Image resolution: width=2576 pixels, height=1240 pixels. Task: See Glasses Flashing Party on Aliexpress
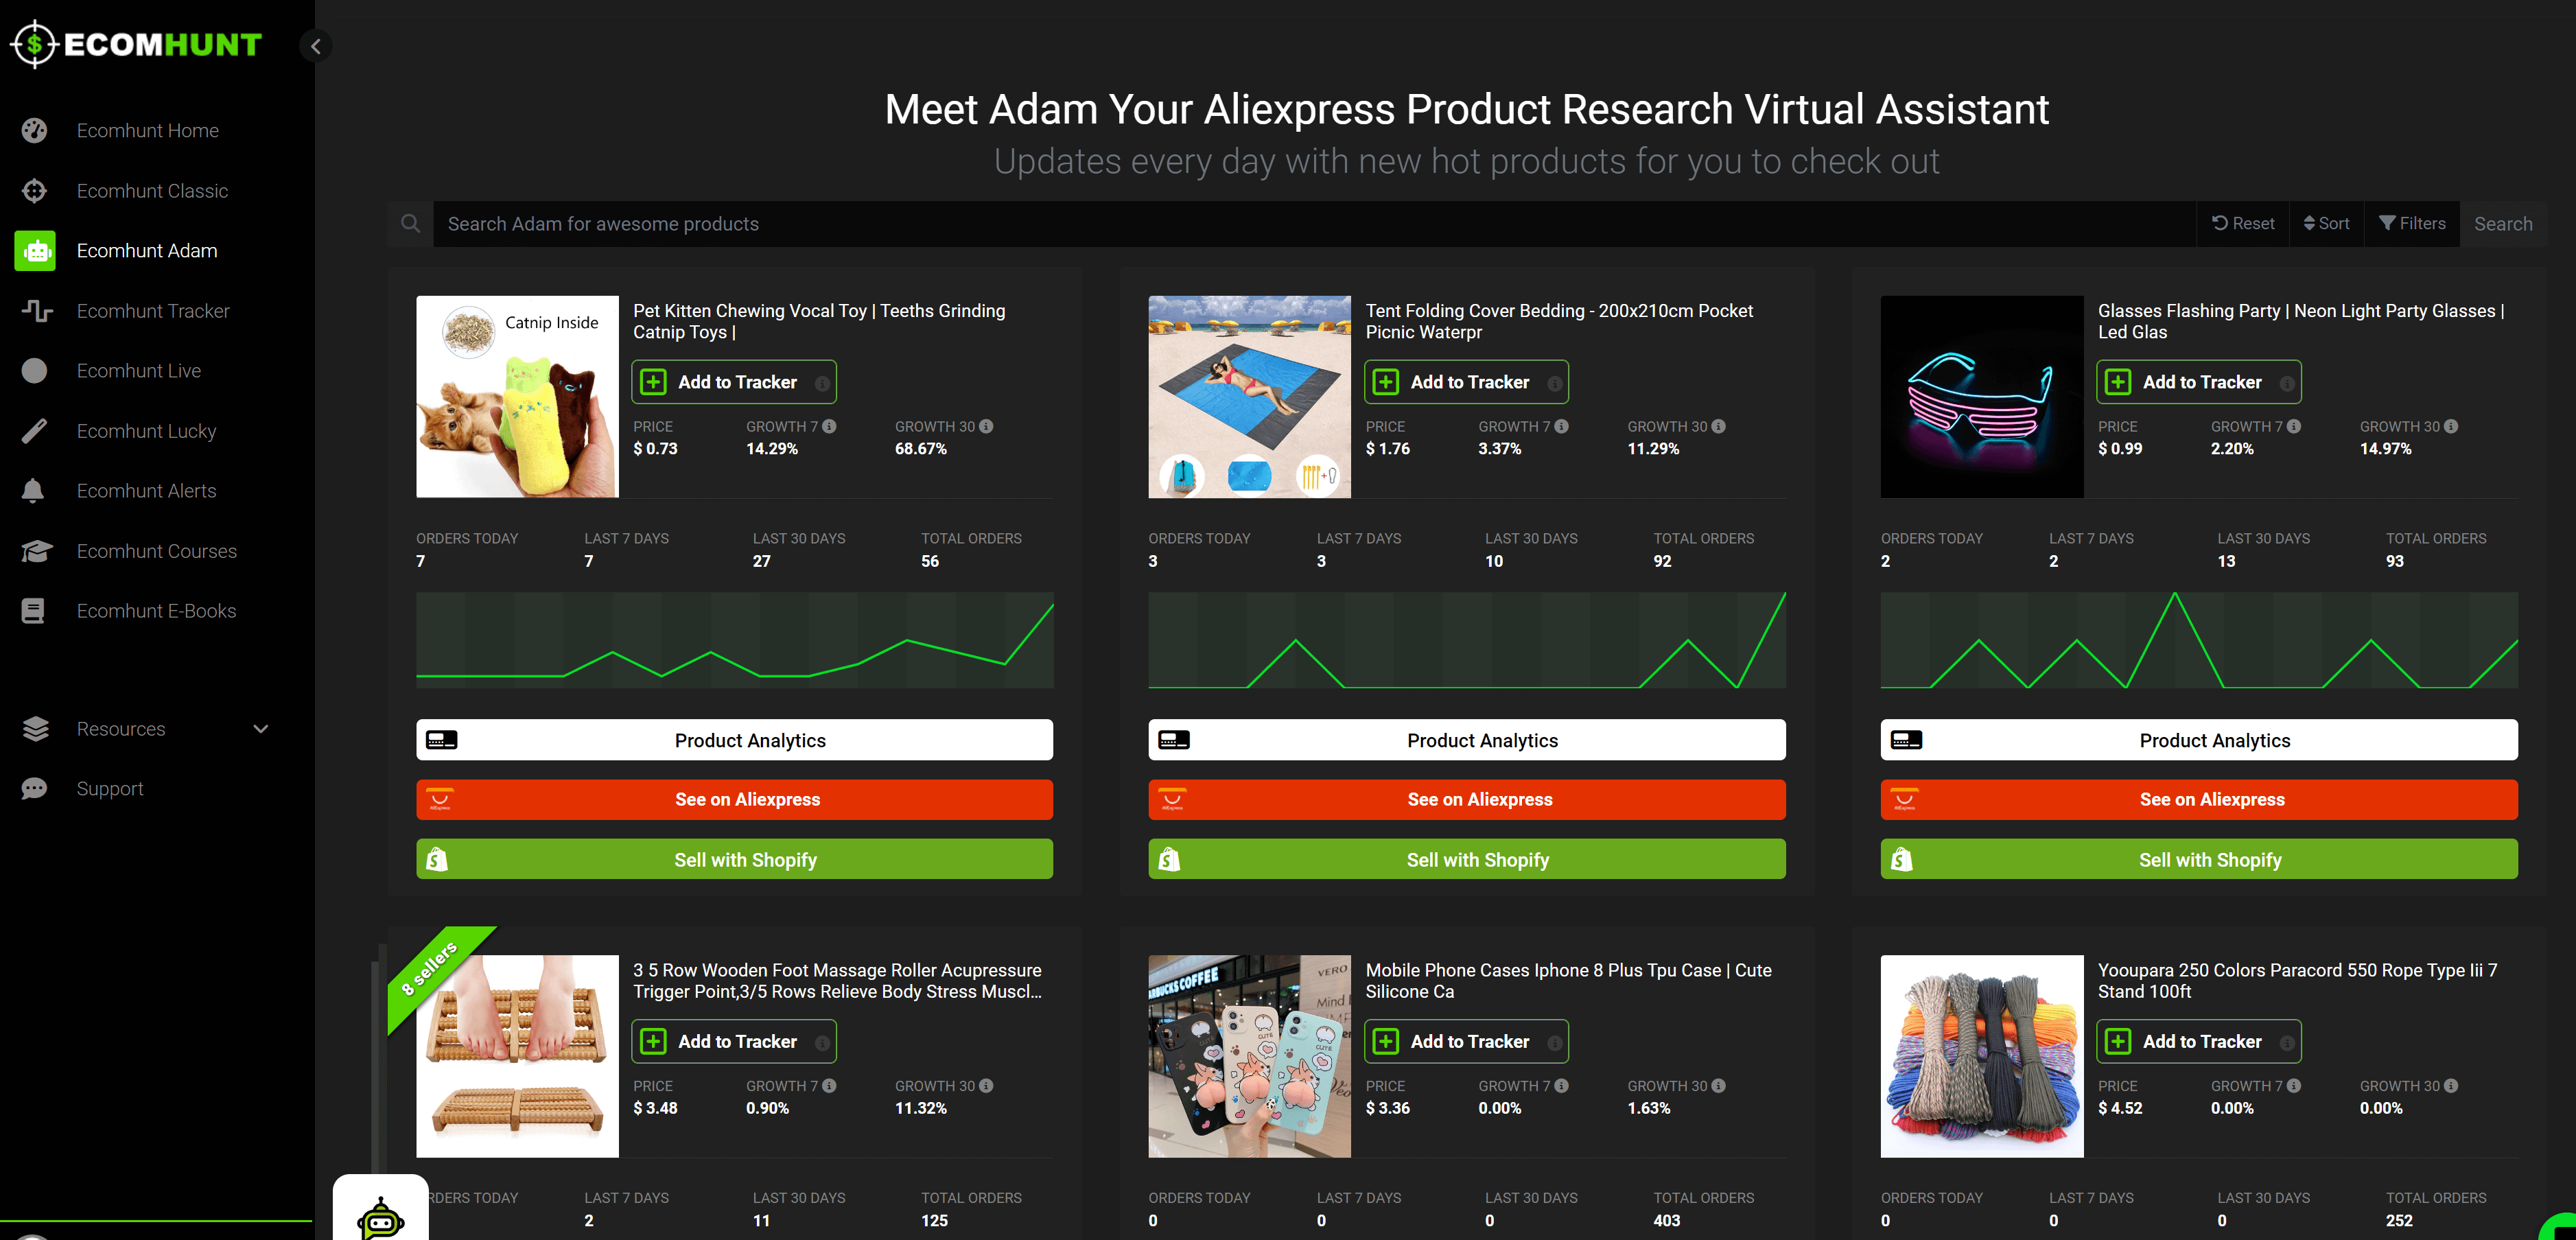[x=2199, y=800]
